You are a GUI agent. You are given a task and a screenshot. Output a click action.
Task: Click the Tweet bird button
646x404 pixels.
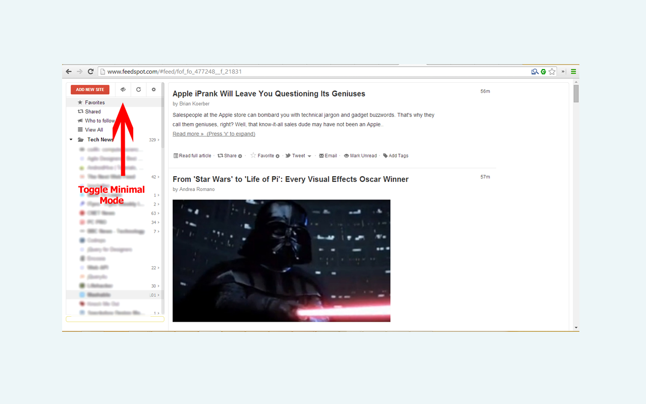coord(295,156)
